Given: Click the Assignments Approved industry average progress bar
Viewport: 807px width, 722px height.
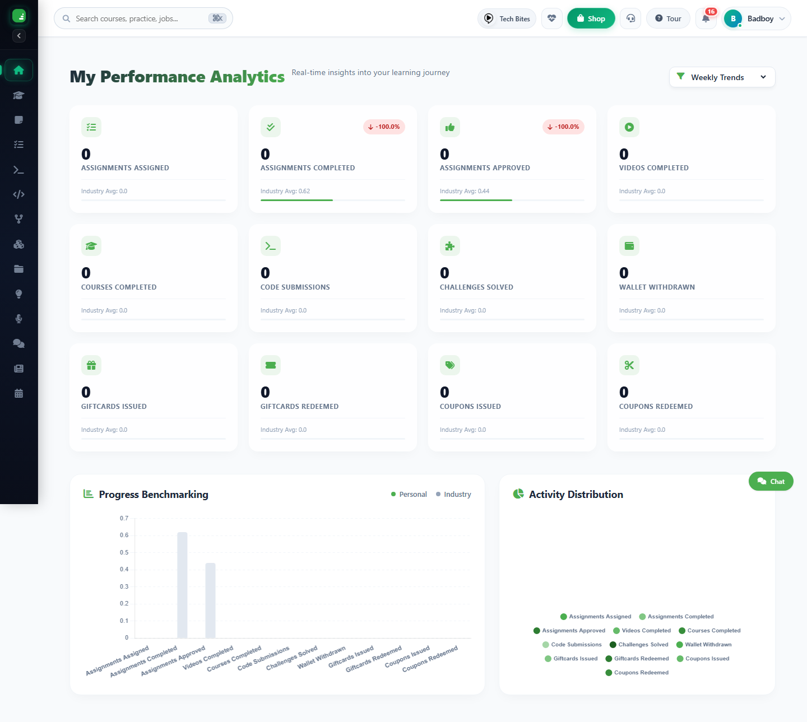Looking at the screenshot, I should 512,200.
